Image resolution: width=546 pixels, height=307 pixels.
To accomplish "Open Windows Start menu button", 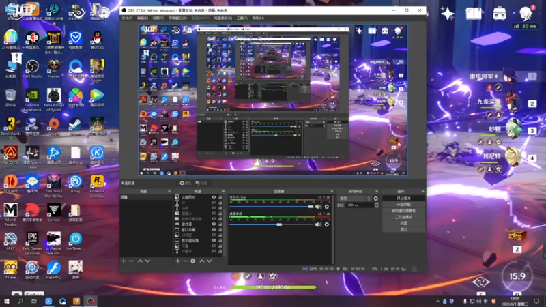I will click(x=6, y=302).
